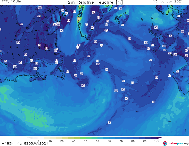Pick the dark purple arrow end of colorbar
The height and width of the screenshot is (146, 189).
pos(159,138)
